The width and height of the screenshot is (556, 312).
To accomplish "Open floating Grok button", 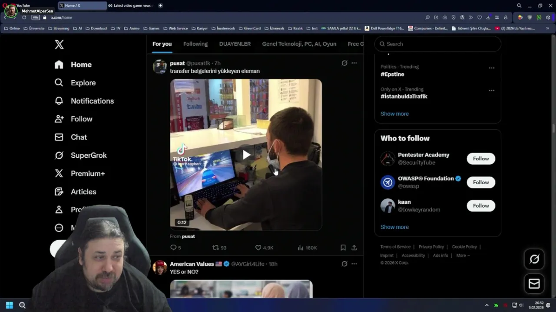I will pyautogui.click(x=534, y=259).
